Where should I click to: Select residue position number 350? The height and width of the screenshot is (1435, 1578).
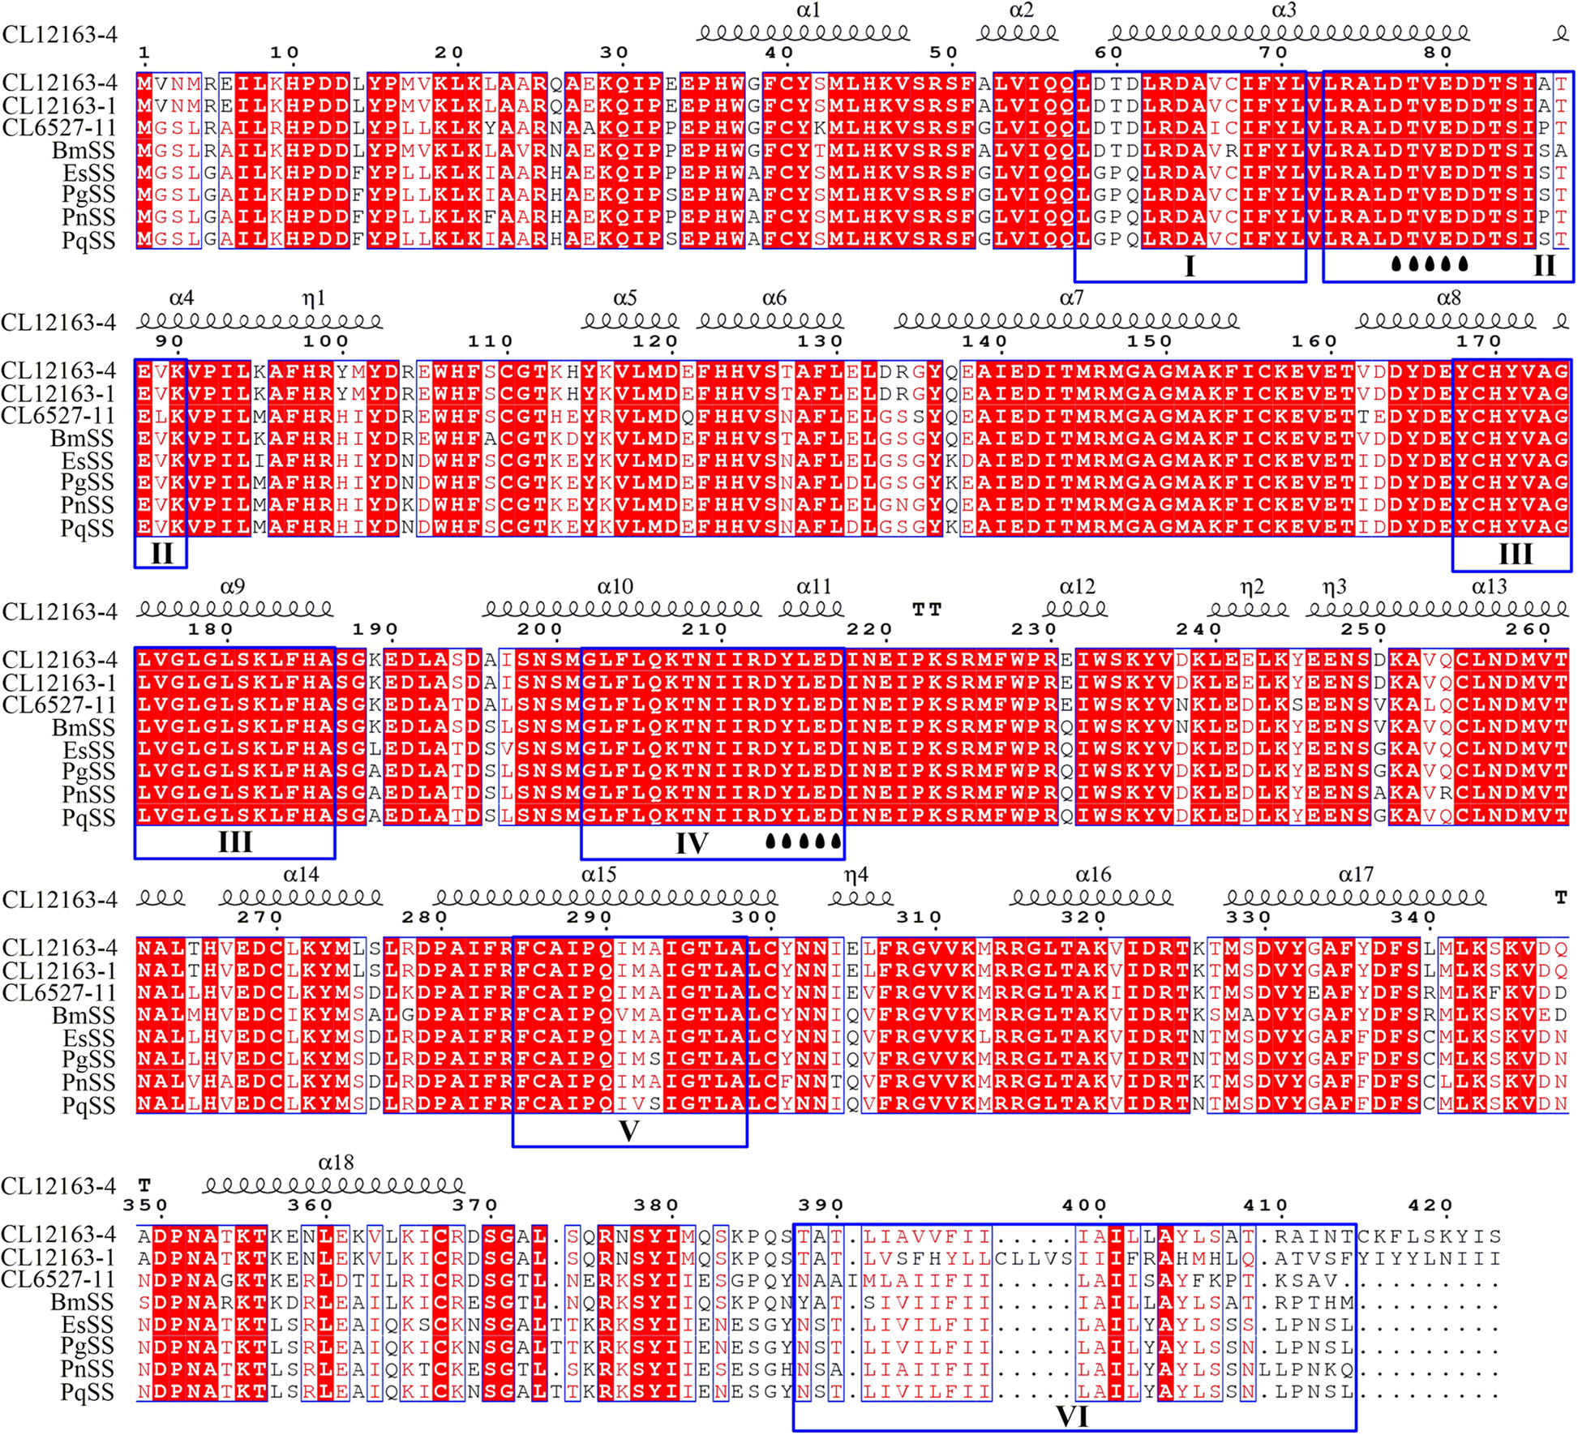(x=146, y=1206)
